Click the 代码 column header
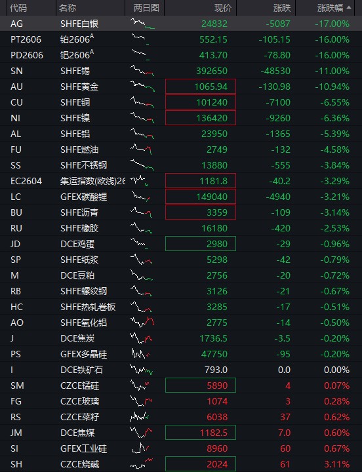Screen dimensions: 362x472 (x=18, y=8)
